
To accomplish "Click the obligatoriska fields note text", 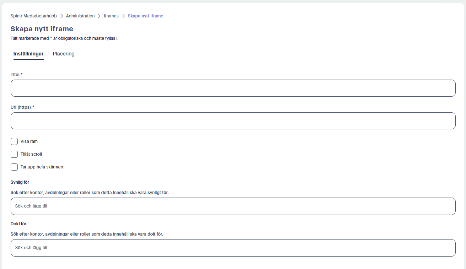I will [64, 38].
